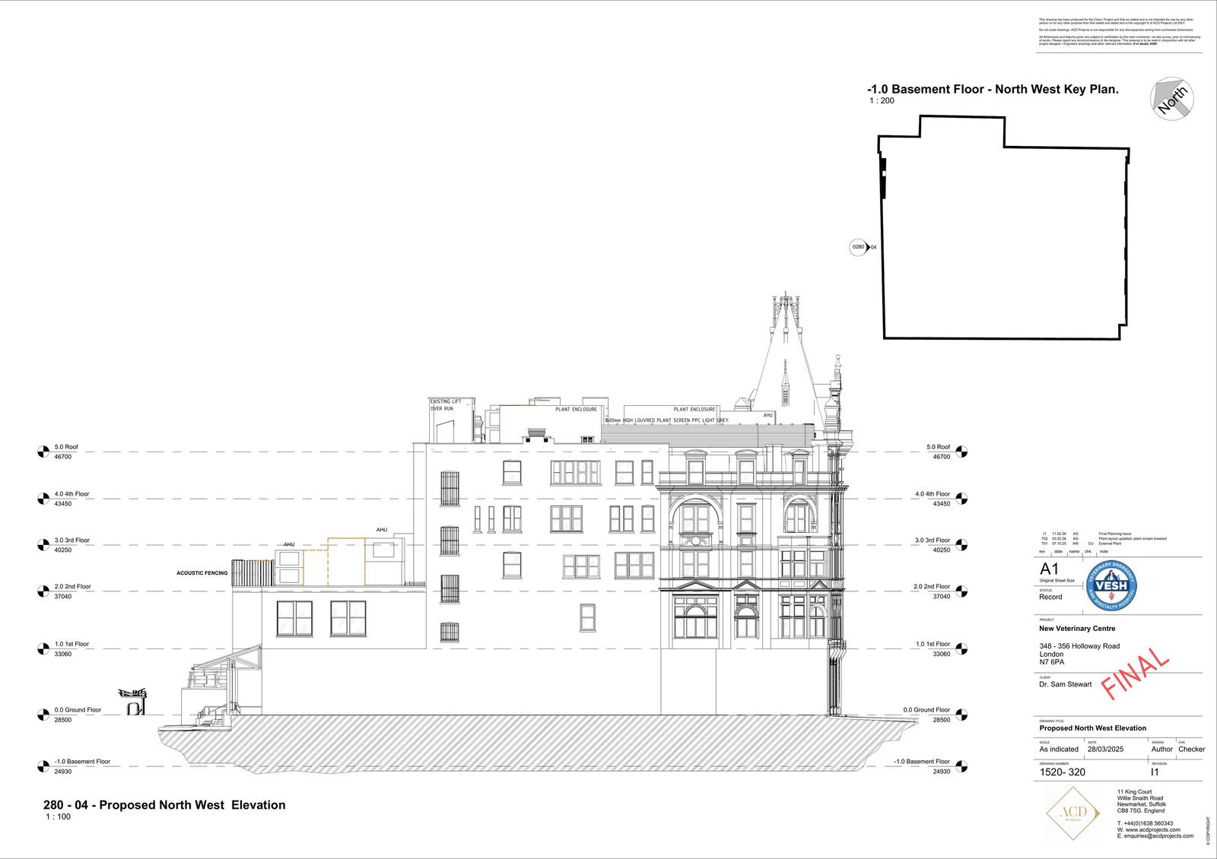Select the date 28/03/2025 in title block
Viewport: 1217px width, 859px height.
tap(1105, 750)
